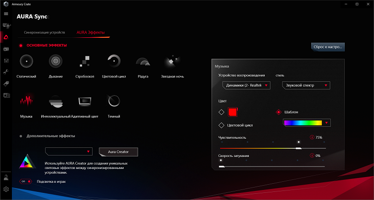Open the red color swatch picker
This screenshot has width=374, height=200.
pyautogui.click(x=233, y=112)
